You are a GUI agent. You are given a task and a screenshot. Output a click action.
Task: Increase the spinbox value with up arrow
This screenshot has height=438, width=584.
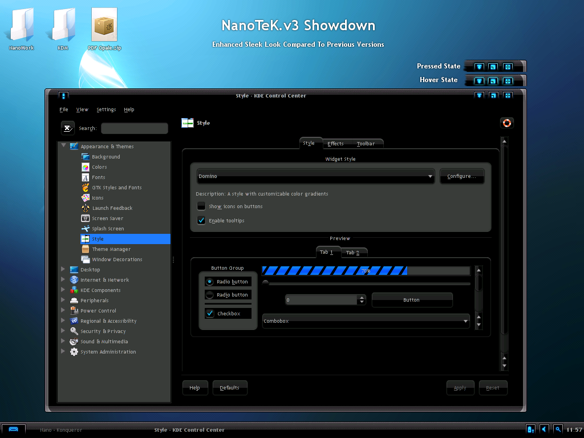[x=362, y=298]
